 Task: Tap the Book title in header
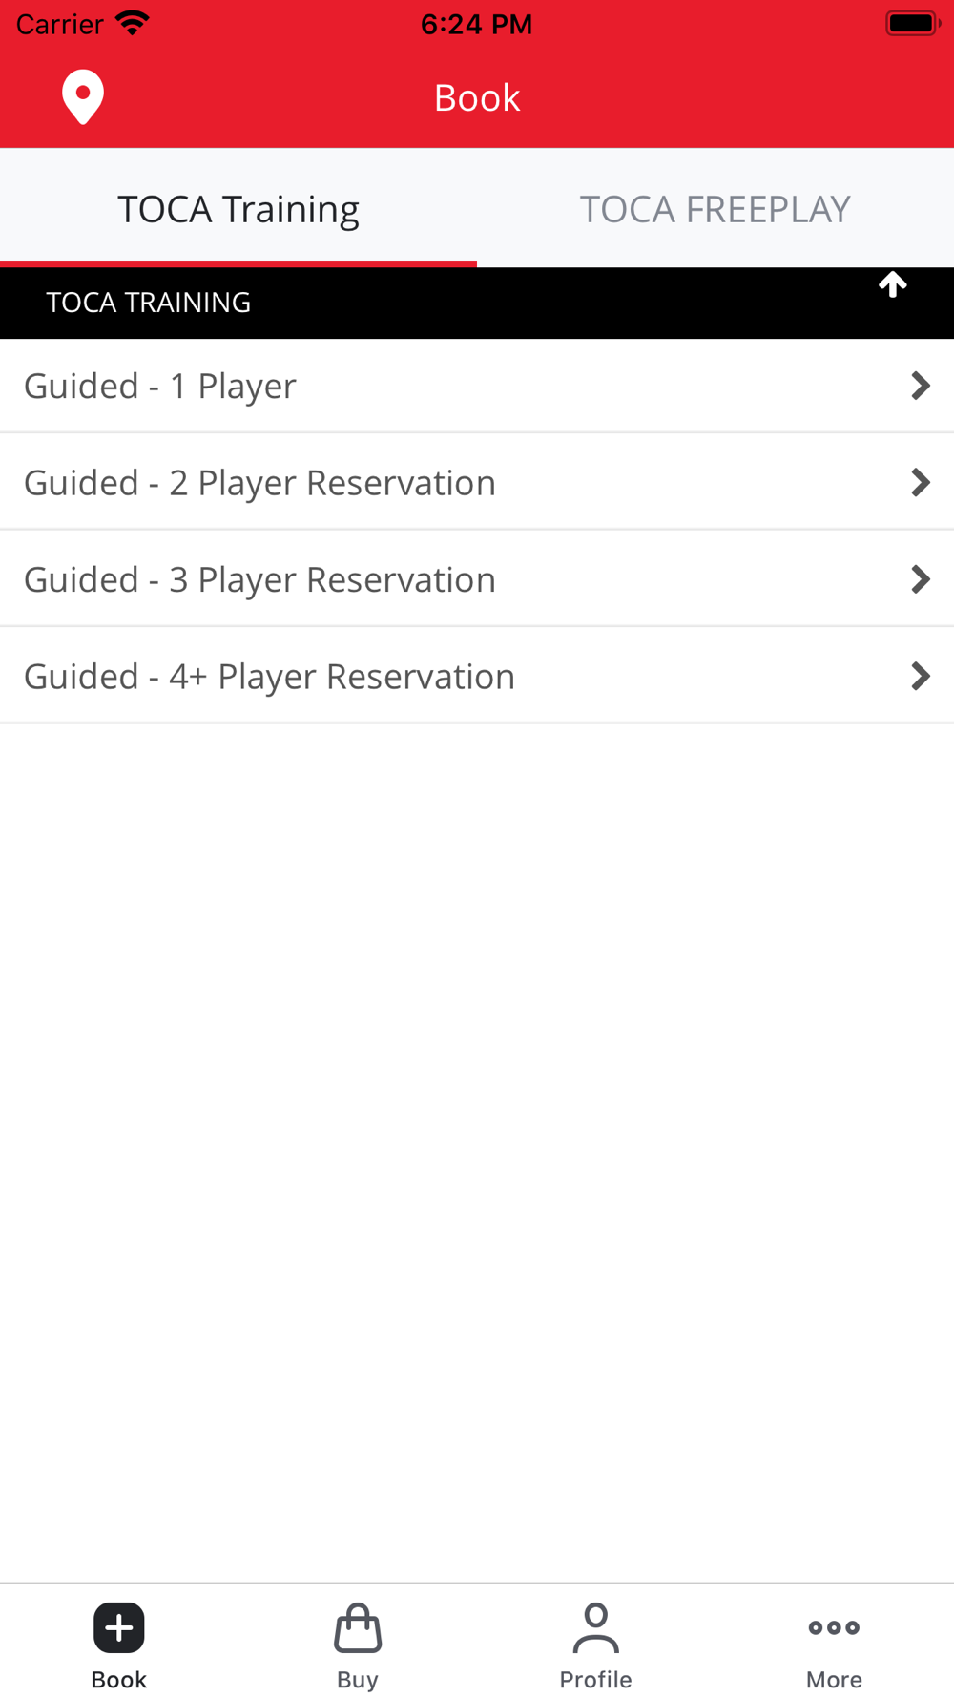pos(477,97)
